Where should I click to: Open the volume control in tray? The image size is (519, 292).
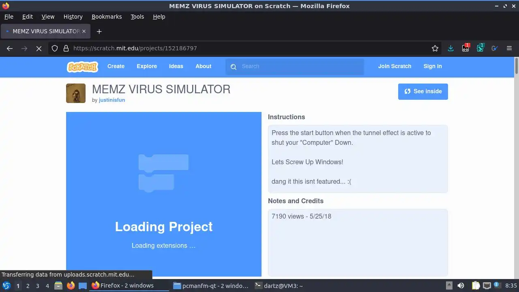pos(461,286)
